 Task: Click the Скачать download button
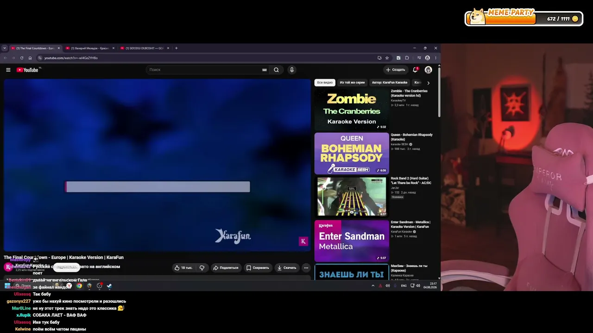[287, 268]
